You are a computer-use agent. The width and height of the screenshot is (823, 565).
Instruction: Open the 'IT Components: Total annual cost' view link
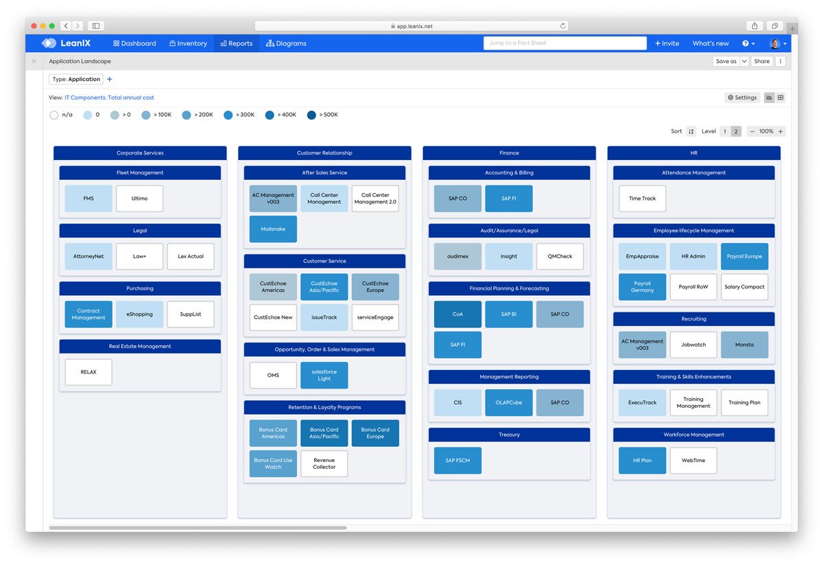click(109, 97)
